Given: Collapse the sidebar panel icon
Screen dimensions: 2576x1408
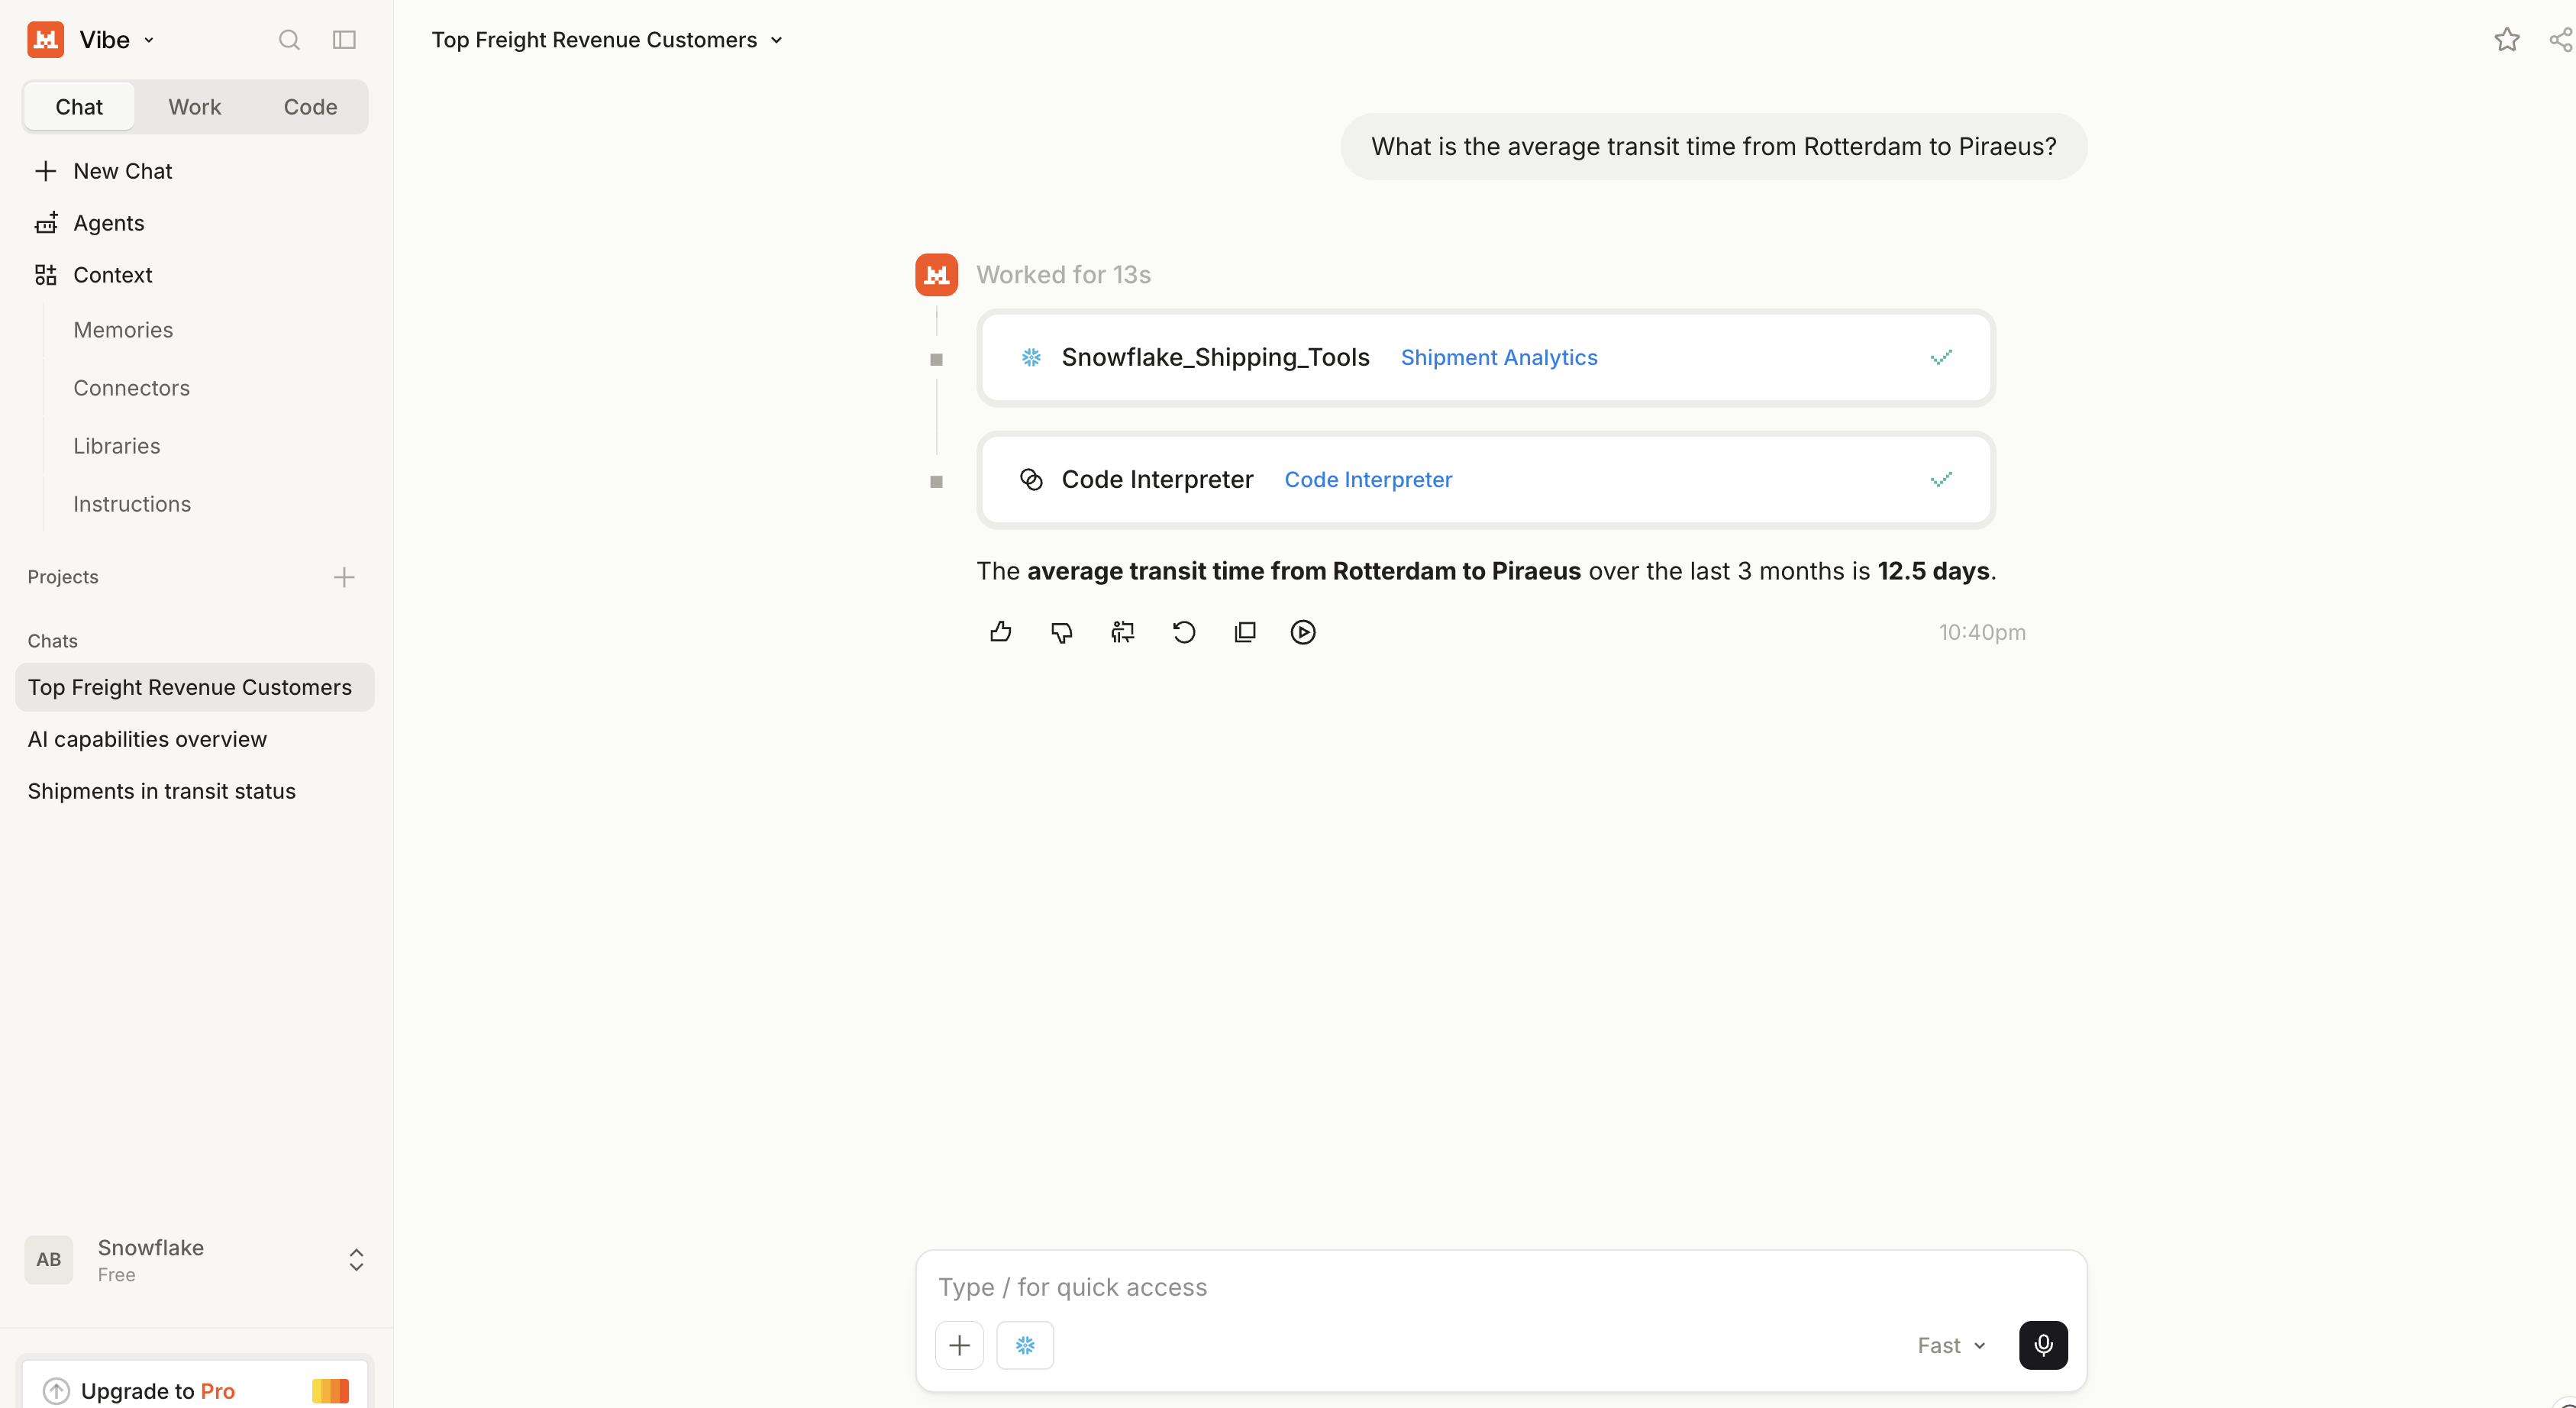Looking at the screenshot, I should [344, 40].
